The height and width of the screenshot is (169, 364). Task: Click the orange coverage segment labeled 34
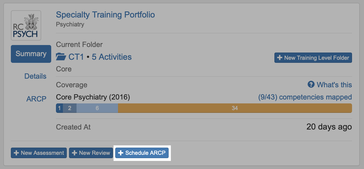pyautogui.click(x=235, y=108)
